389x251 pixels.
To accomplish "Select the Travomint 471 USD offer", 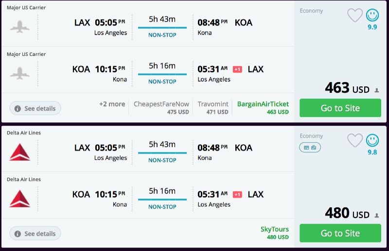I will click(x=212, y=108).
